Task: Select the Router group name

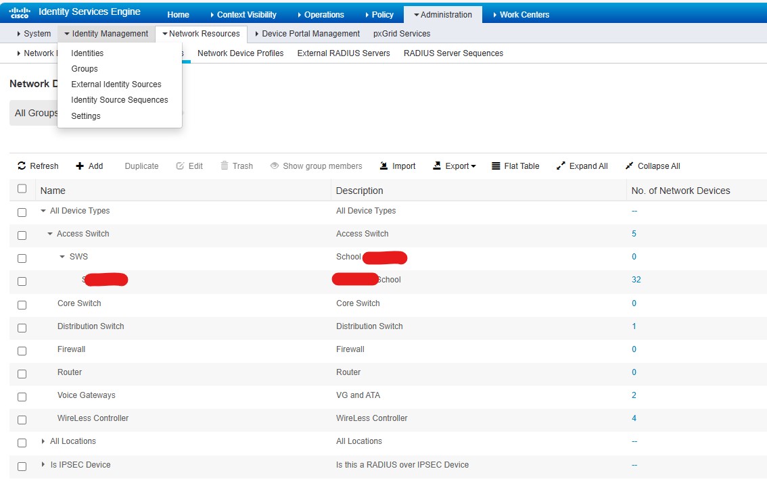Action: point(70,372)
